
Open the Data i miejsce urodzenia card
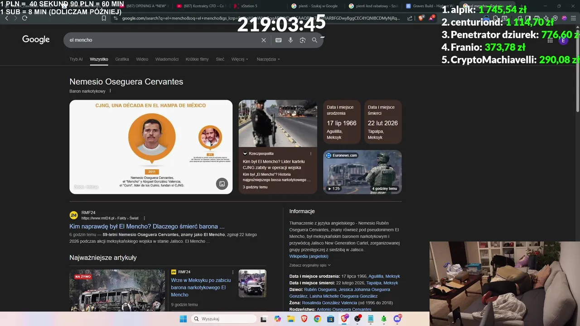coord(342,122)
